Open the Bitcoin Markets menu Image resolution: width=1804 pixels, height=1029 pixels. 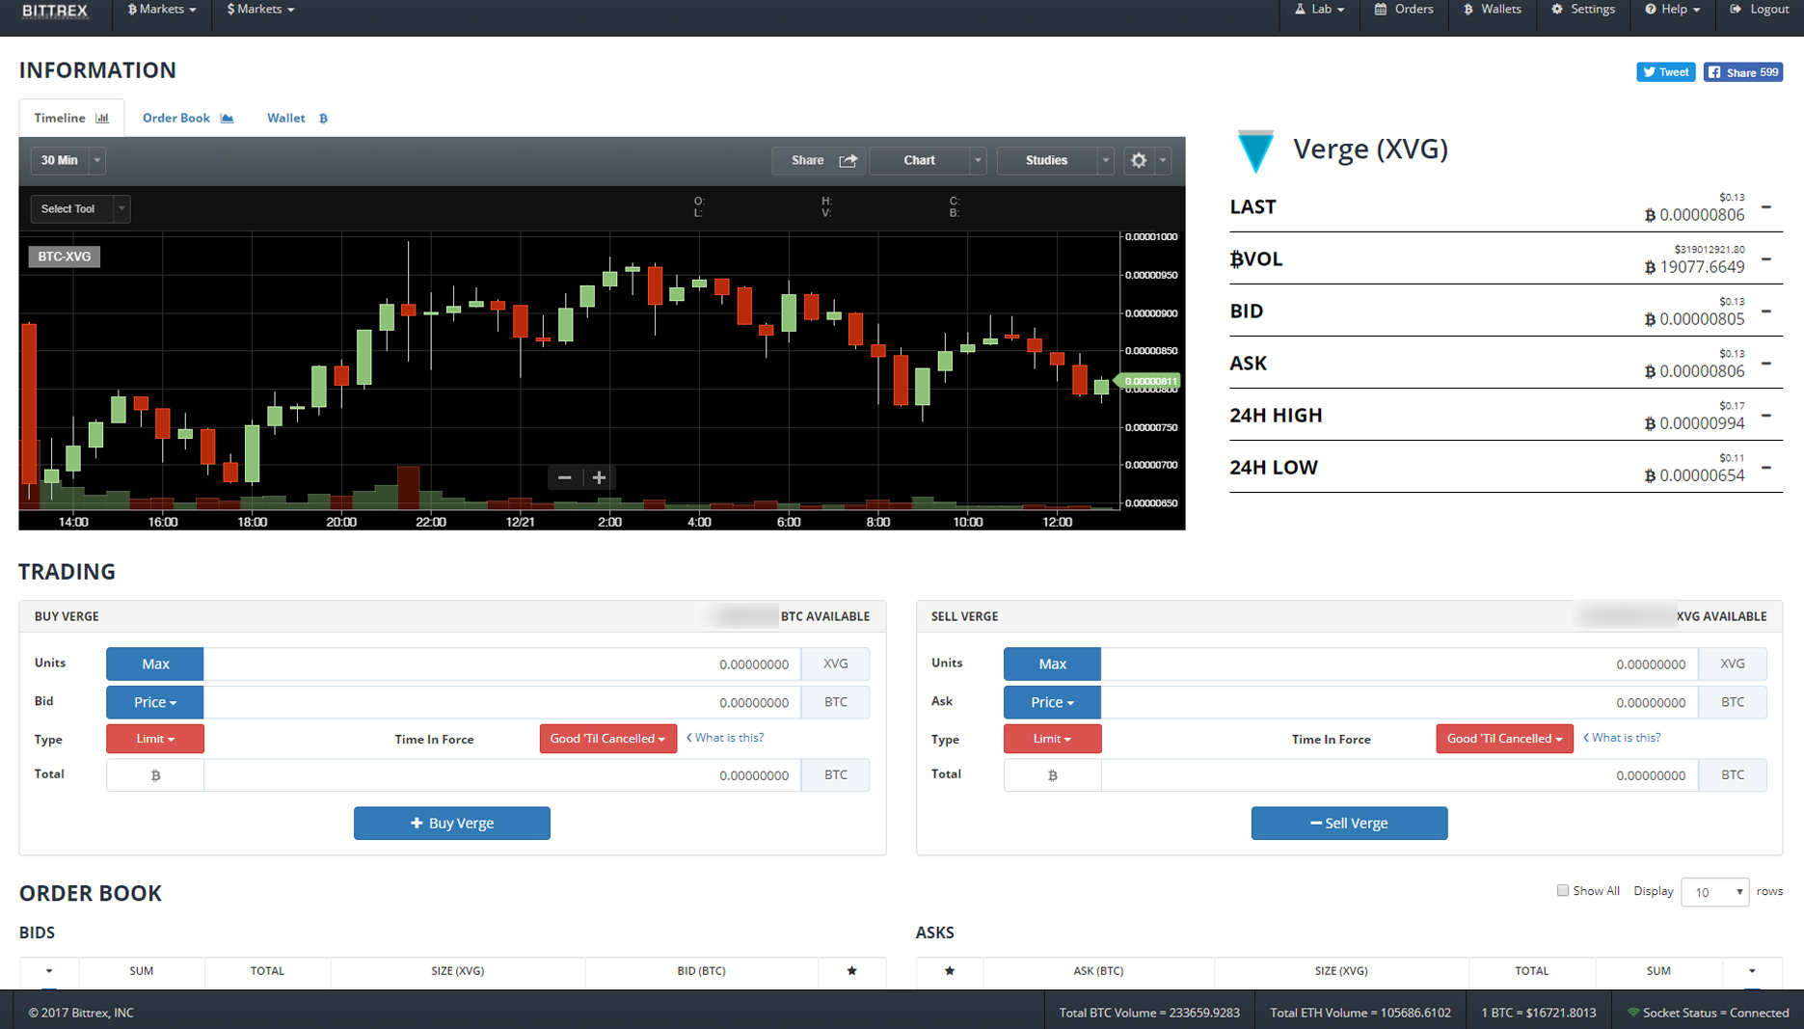coord(161,10)
